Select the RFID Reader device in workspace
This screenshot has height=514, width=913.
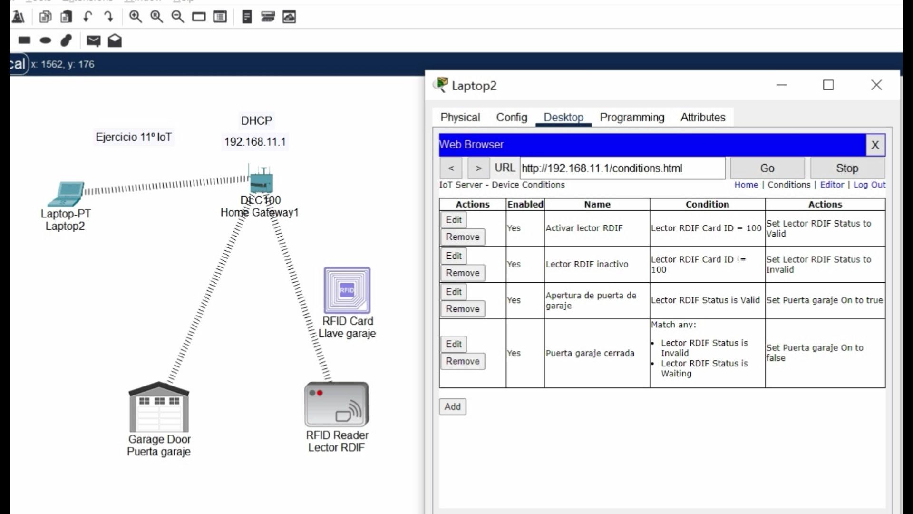337,405
